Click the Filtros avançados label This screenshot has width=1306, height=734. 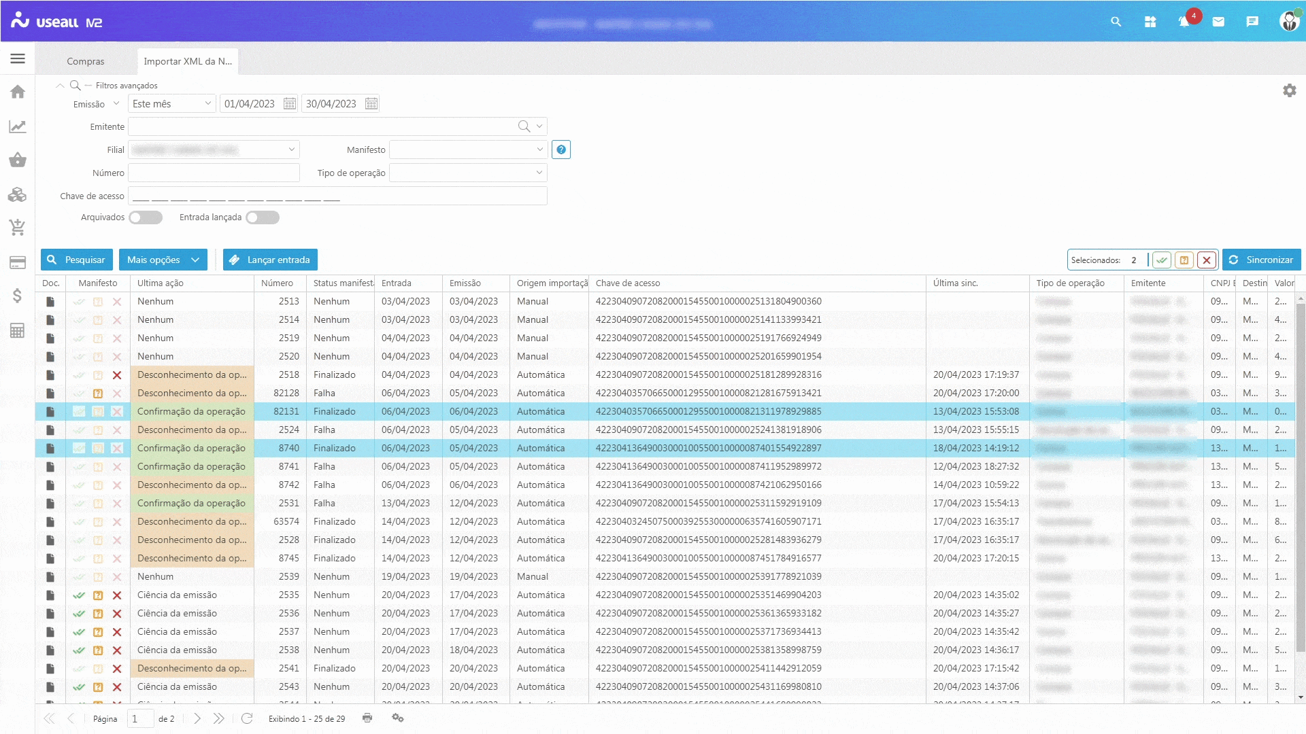[x=127, y=86]
